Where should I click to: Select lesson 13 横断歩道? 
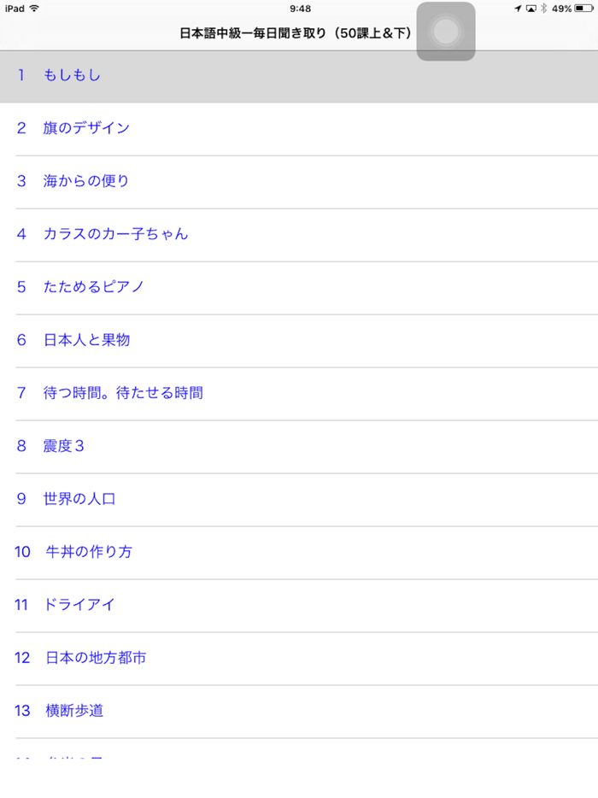point(75,710)
